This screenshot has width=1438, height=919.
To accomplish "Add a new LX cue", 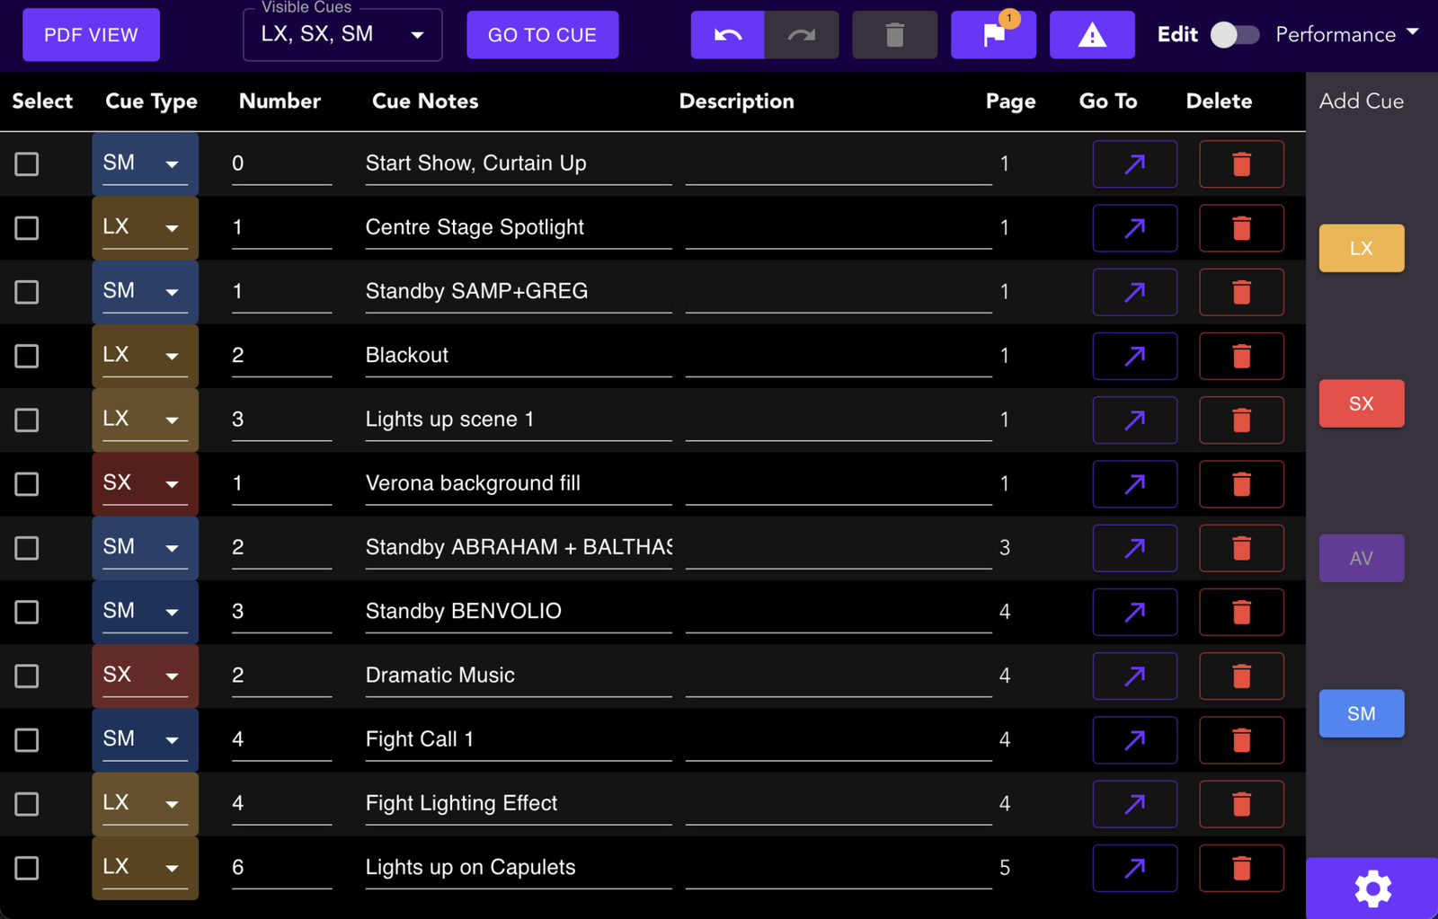I will (x=1361, y=248).
